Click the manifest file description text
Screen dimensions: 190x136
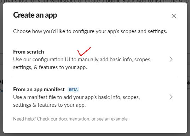pyautogui.click(x=76, y=101)
